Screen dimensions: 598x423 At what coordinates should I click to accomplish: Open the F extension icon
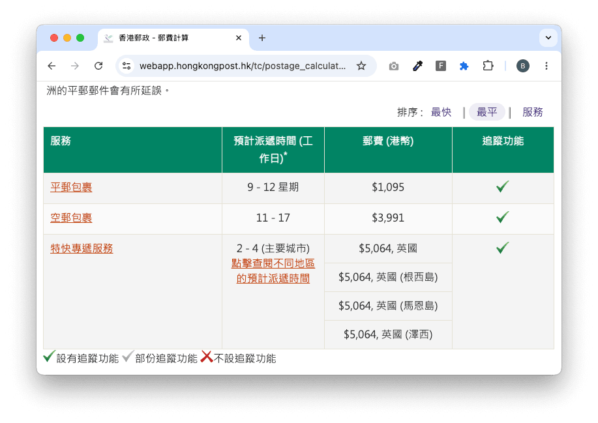click(x=441, y=66)
